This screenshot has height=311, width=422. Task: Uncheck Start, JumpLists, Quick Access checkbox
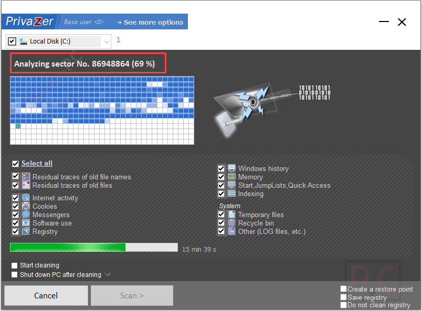click(x=221, y=185)
